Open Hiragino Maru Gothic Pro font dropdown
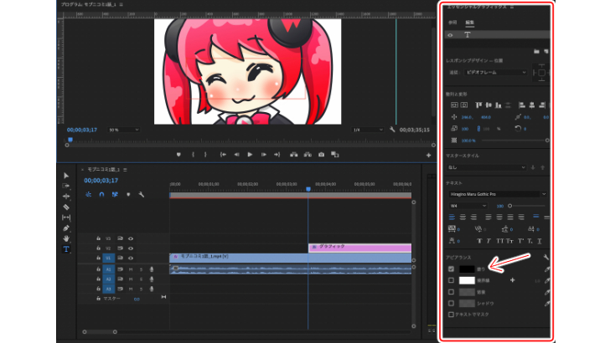Screen dimensions: 610x343 [497, 194]
